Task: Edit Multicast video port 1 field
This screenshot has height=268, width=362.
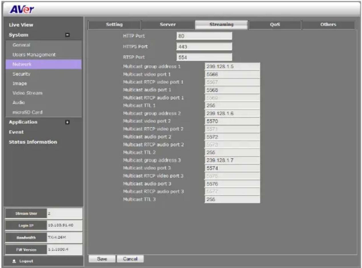Action: [x=232, y=74]
